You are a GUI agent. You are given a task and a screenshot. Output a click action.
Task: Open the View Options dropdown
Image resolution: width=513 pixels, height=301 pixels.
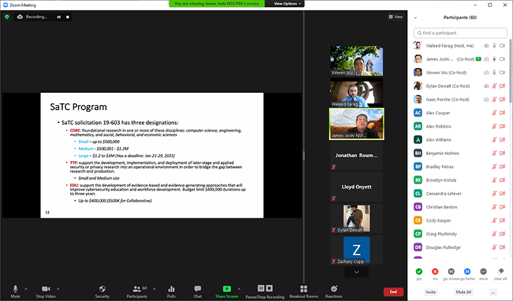[287, 3]
